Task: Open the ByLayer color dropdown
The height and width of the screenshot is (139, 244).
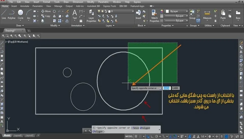Action: (x=187, y=11)
